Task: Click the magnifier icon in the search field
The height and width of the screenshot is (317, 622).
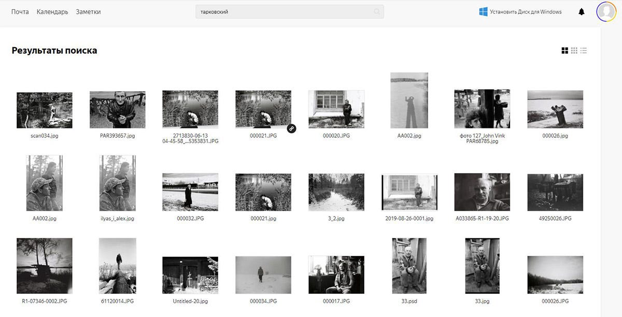Action: tap(377, 12)
